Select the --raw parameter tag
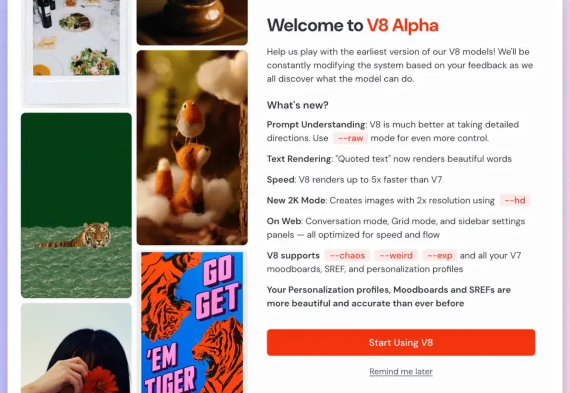Screen dimensions: 570x393 coord(350,138)
